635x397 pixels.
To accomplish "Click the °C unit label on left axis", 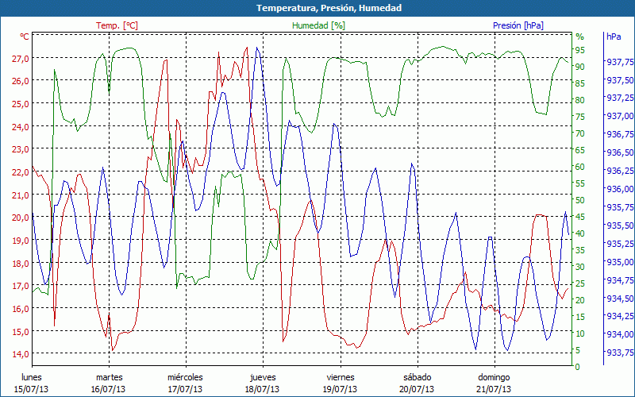I will pyautogui.click(x=25, y=37).
